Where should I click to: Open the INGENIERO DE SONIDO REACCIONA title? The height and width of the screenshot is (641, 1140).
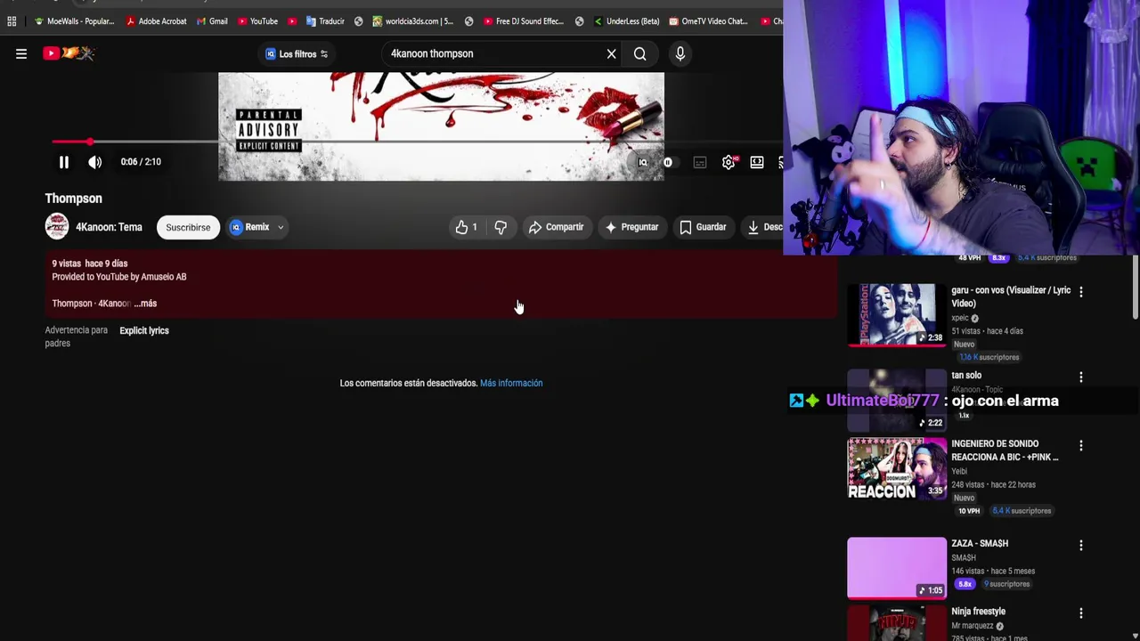tap(1005, 450)
